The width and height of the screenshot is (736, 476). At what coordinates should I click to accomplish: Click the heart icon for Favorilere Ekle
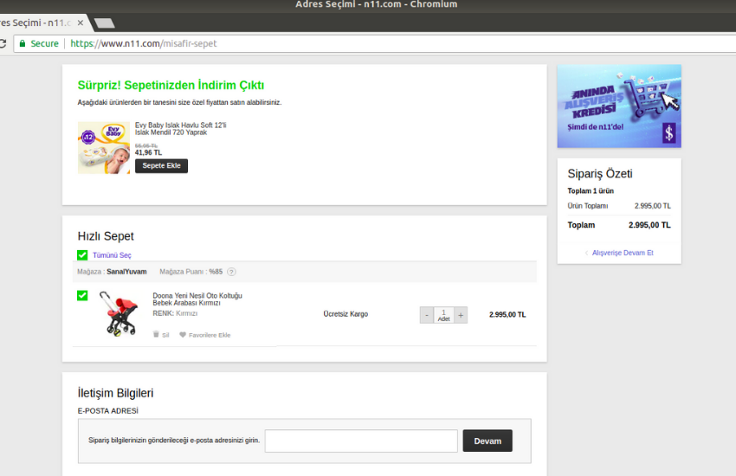[183, 335]
